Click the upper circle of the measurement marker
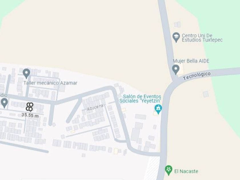 30,105
